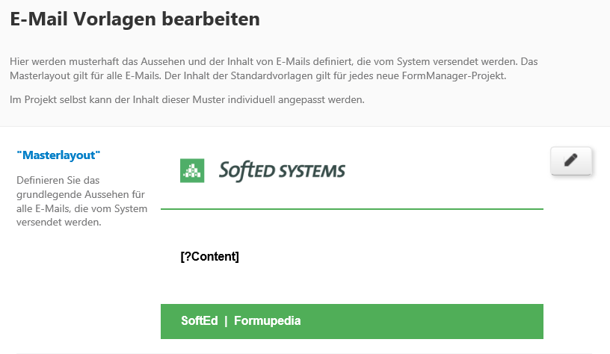
Task: Click the description "Definieren Sie das grundlegende Aussehen"
Action: (x=81, y=202)
